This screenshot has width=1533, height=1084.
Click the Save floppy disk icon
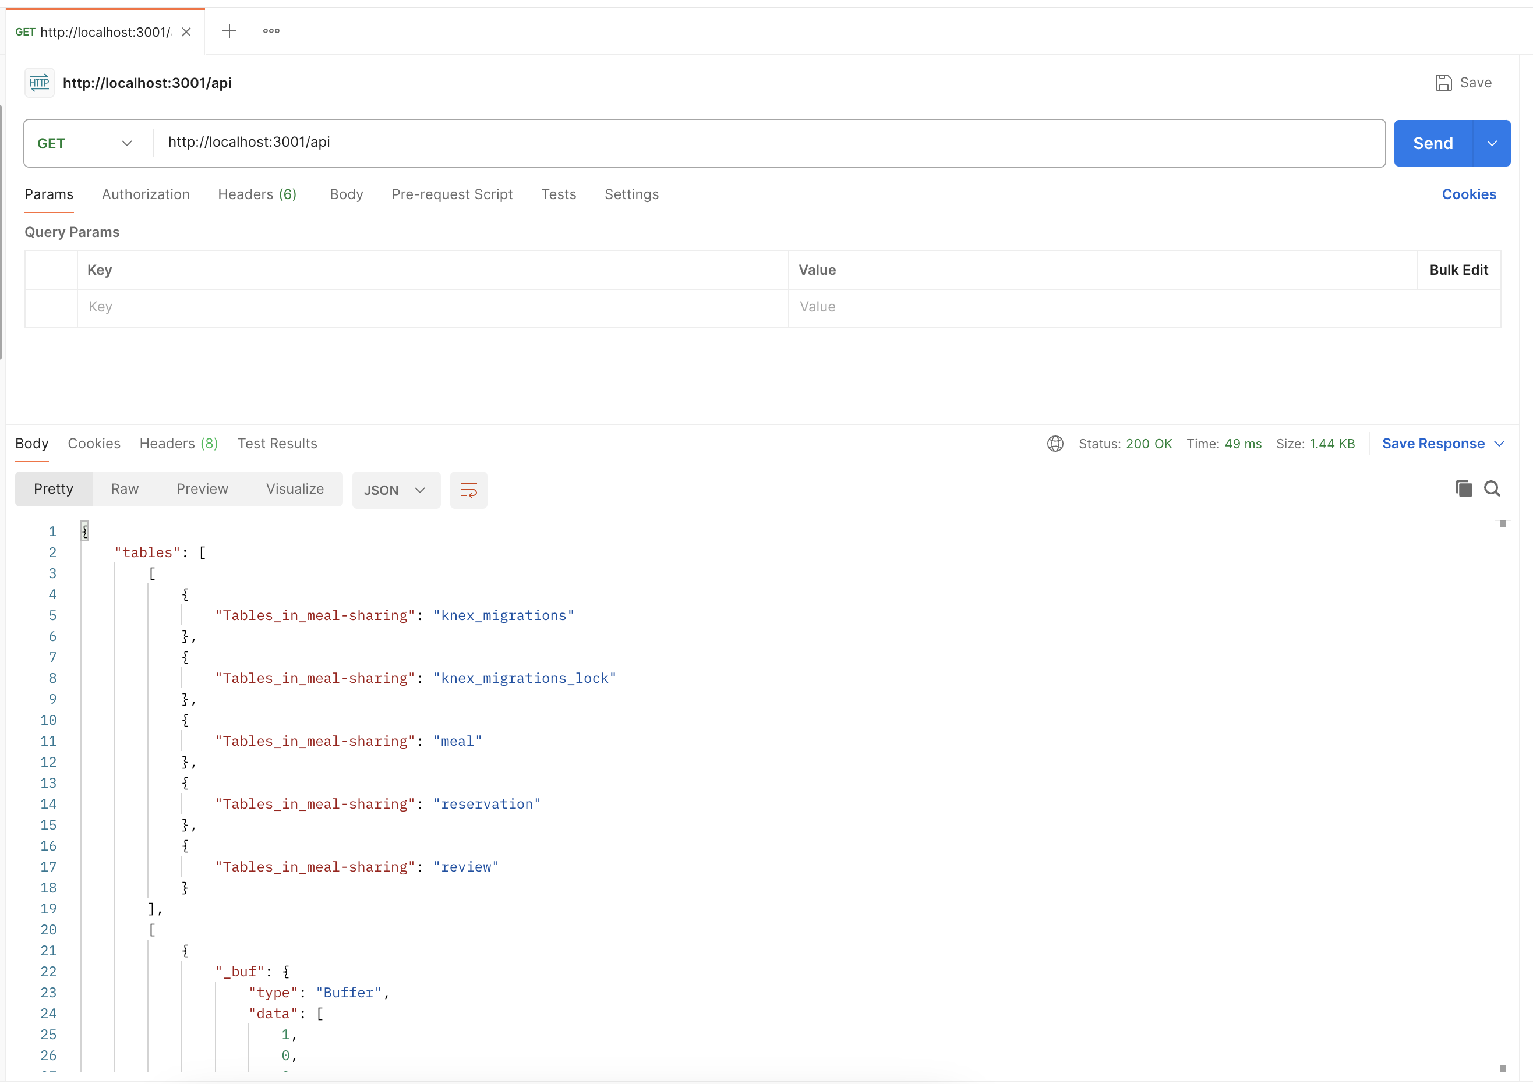point(1443,83)
